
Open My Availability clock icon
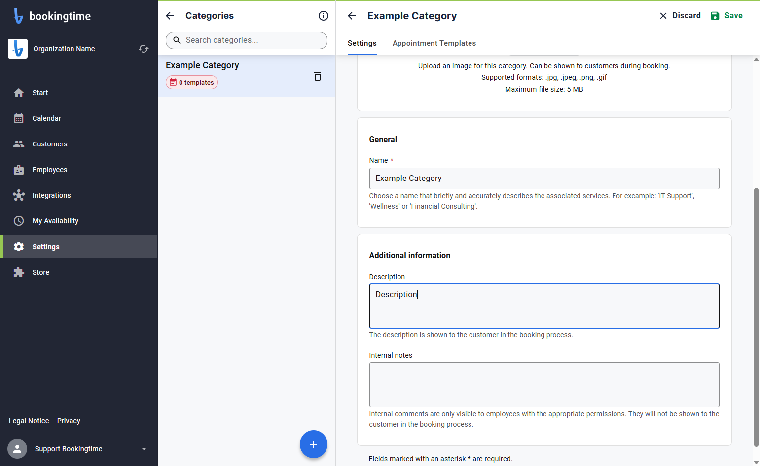click(x=19, y=221)
